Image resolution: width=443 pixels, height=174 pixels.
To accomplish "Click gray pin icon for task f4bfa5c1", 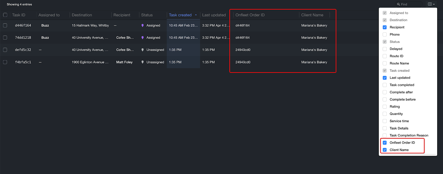I will tap(143, 62).
